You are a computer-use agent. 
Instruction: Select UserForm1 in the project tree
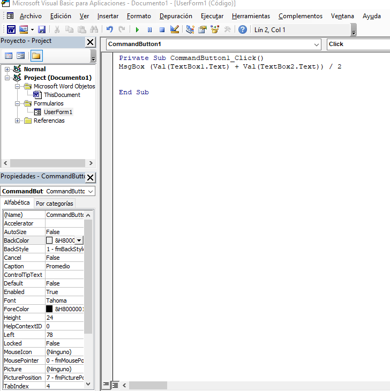(x=58, y=112)
